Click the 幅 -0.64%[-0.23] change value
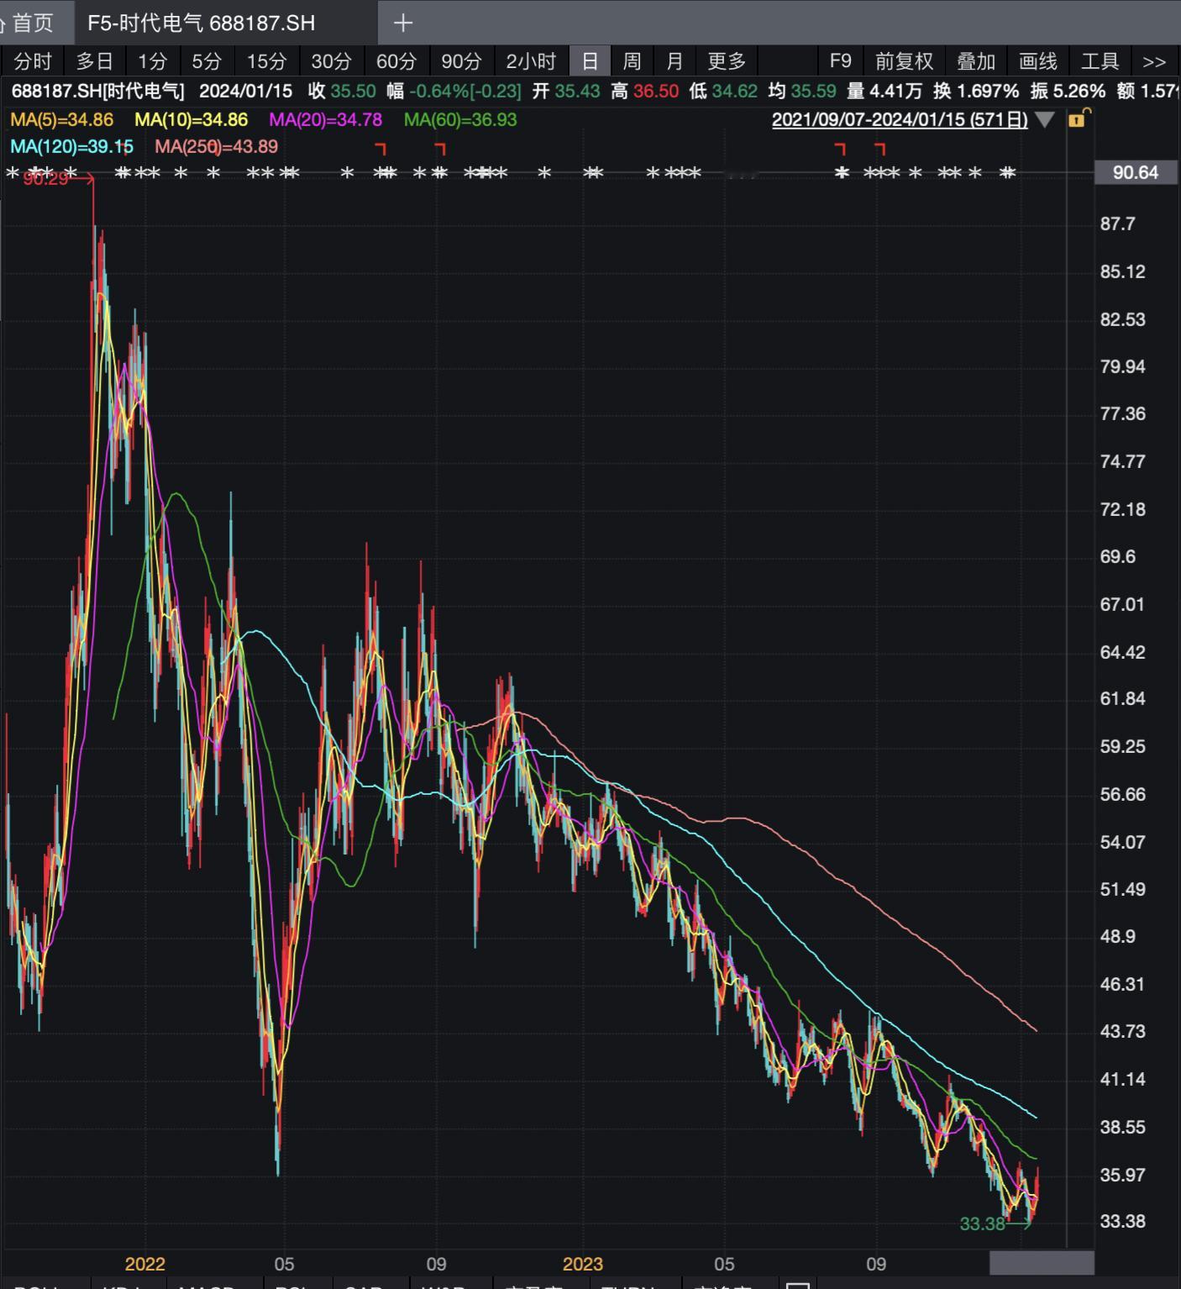The height and width of the screenshot is (1289, 1181). (454, 91)
